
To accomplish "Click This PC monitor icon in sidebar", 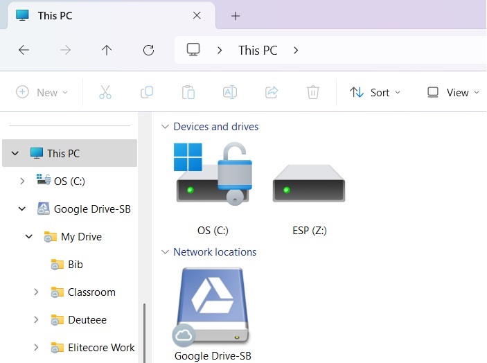I will (x=36, y=153).
